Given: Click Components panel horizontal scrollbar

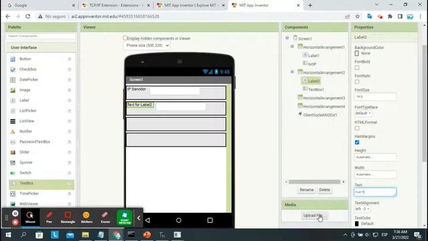Looking at the screenshot, I should point(315,181).
